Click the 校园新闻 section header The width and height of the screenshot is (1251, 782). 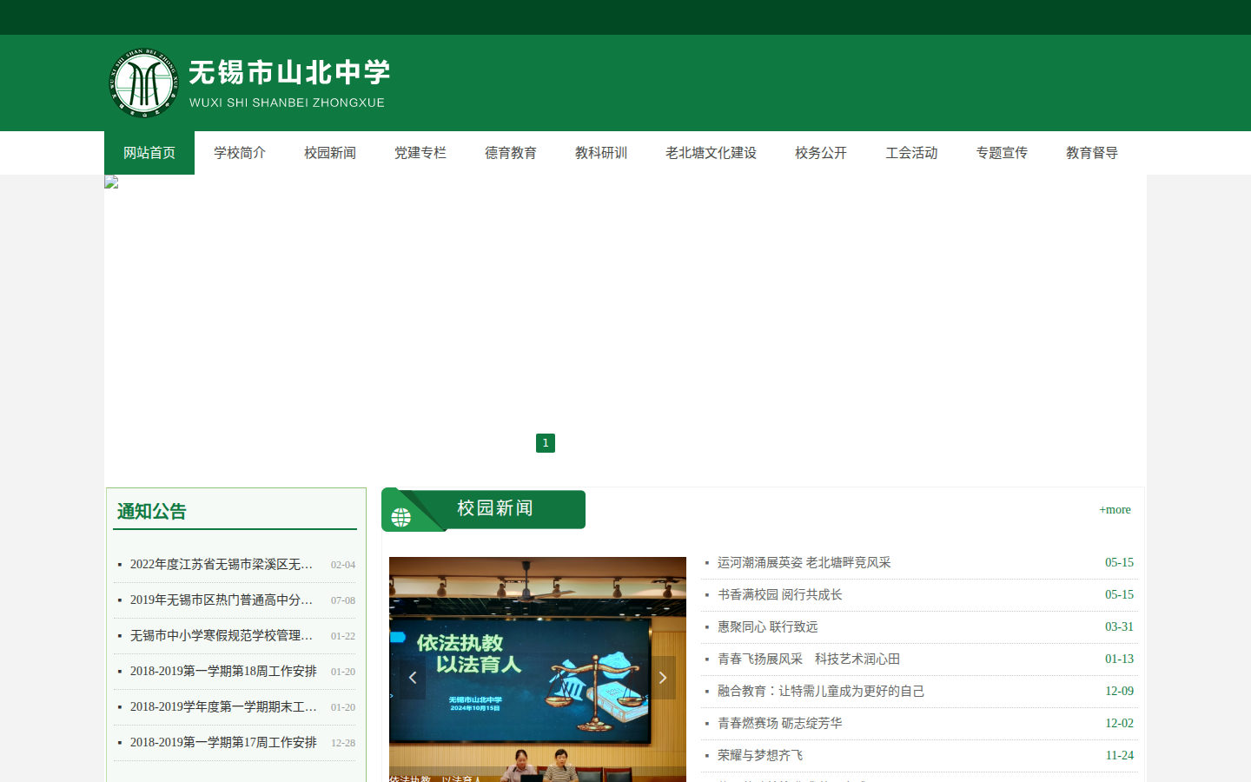(495, 508)
